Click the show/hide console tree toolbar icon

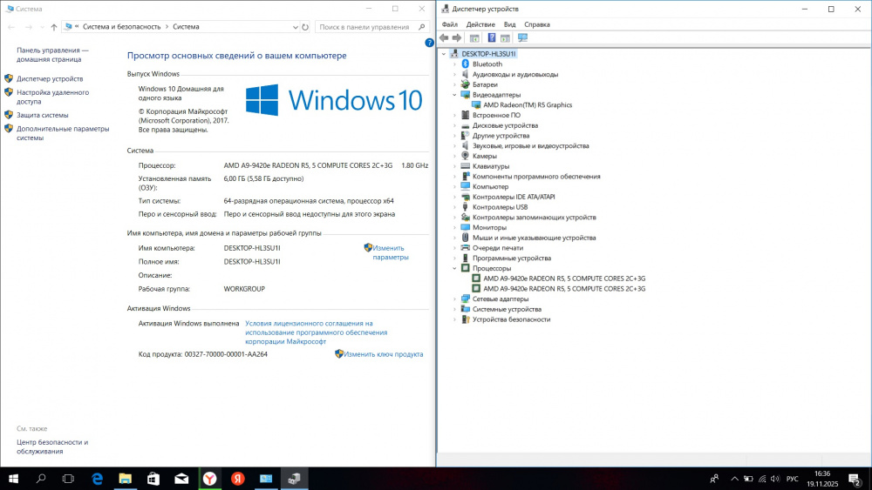(474, 38)
